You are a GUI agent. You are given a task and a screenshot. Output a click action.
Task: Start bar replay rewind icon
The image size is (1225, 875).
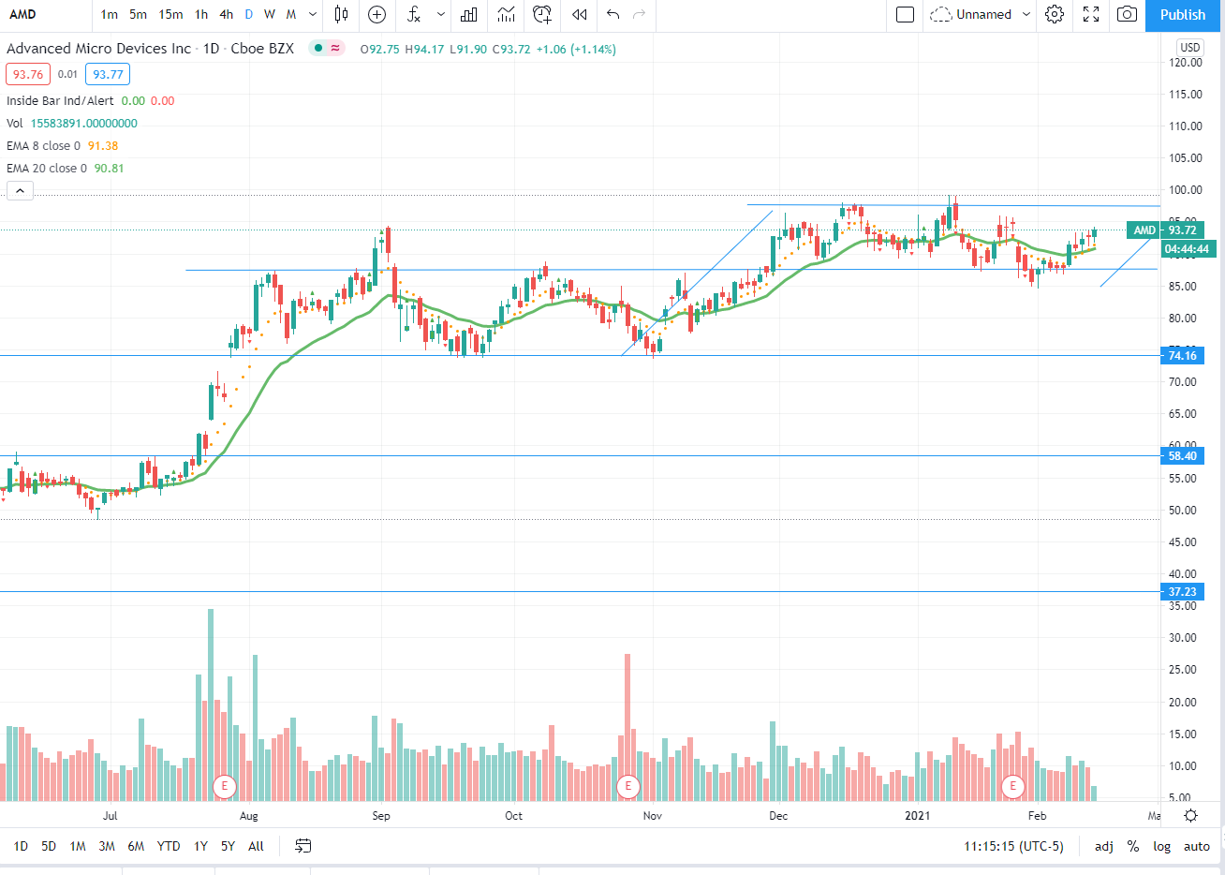(x=580, y=14)
